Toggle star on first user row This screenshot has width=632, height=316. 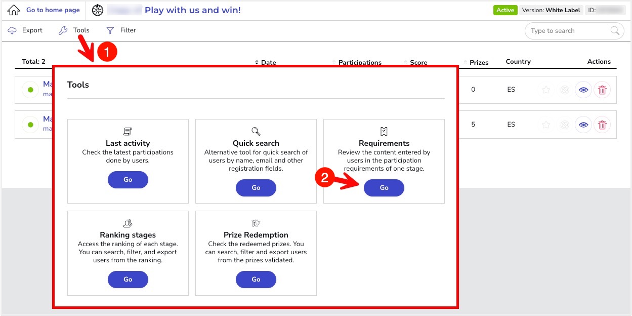click(546, 90)
